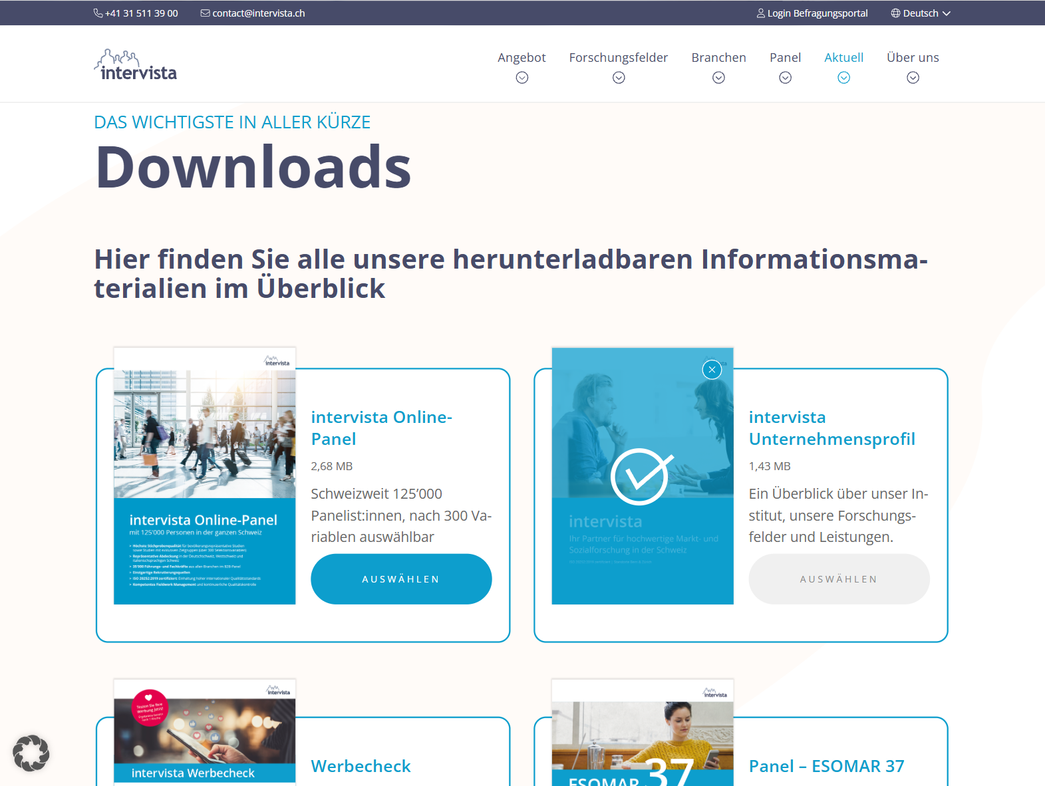The image size is (1045, 786).
Task: Call phone number +41 31 511 39 00
Action: click(141, 13)
